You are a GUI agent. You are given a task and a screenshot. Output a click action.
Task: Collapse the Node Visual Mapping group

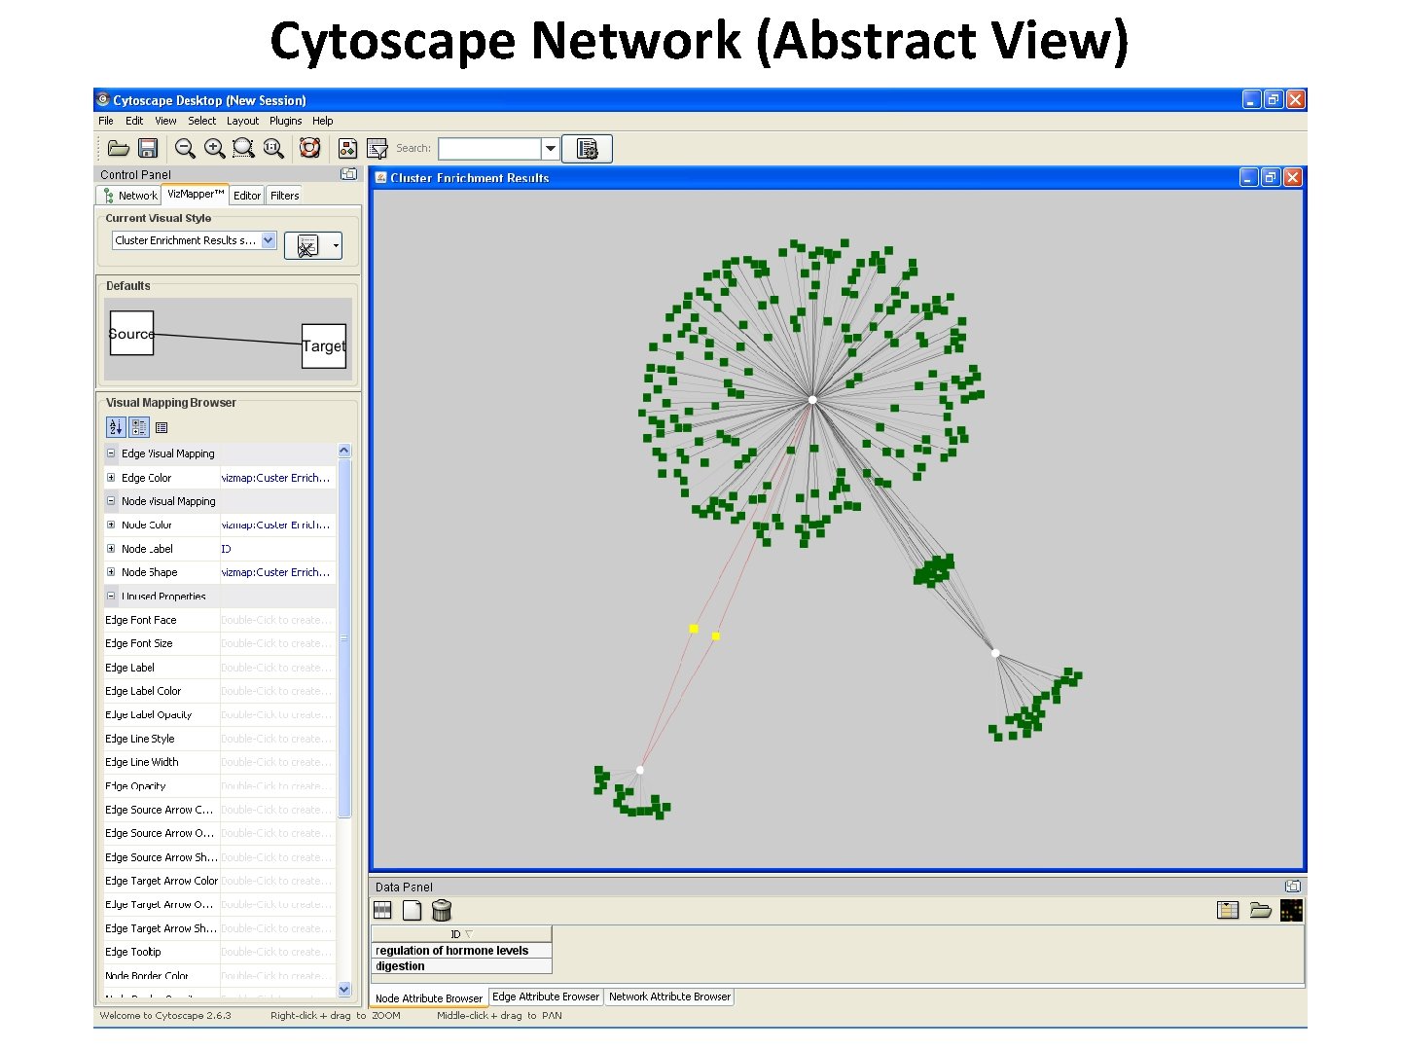(x=111, y=501)
